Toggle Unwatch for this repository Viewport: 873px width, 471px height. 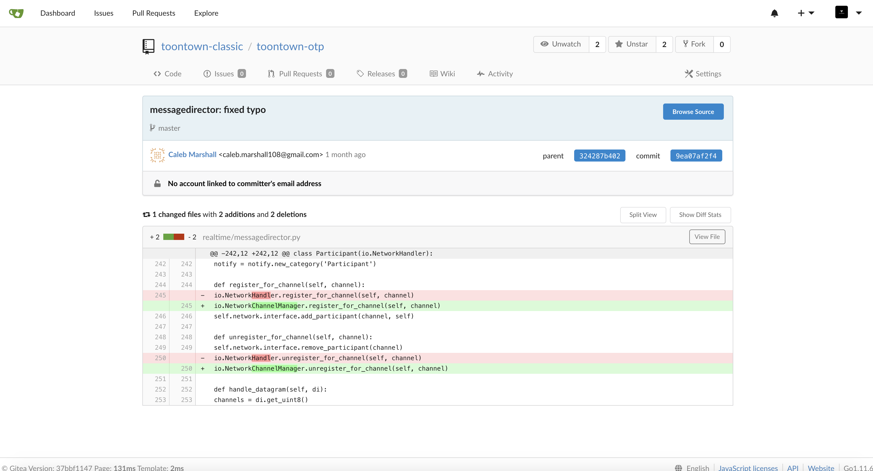pos(561,44)
